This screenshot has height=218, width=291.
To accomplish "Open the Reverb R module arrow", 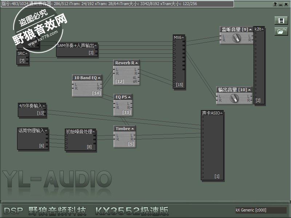I will pyautogui.click(x=137, y=63).
